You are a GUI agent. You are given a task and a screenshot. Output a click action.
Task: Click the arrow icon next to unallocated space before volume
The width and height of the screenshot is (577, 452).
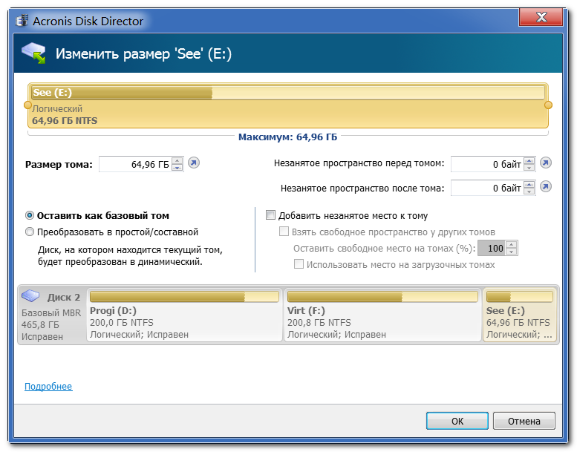(x=545, y=163)
